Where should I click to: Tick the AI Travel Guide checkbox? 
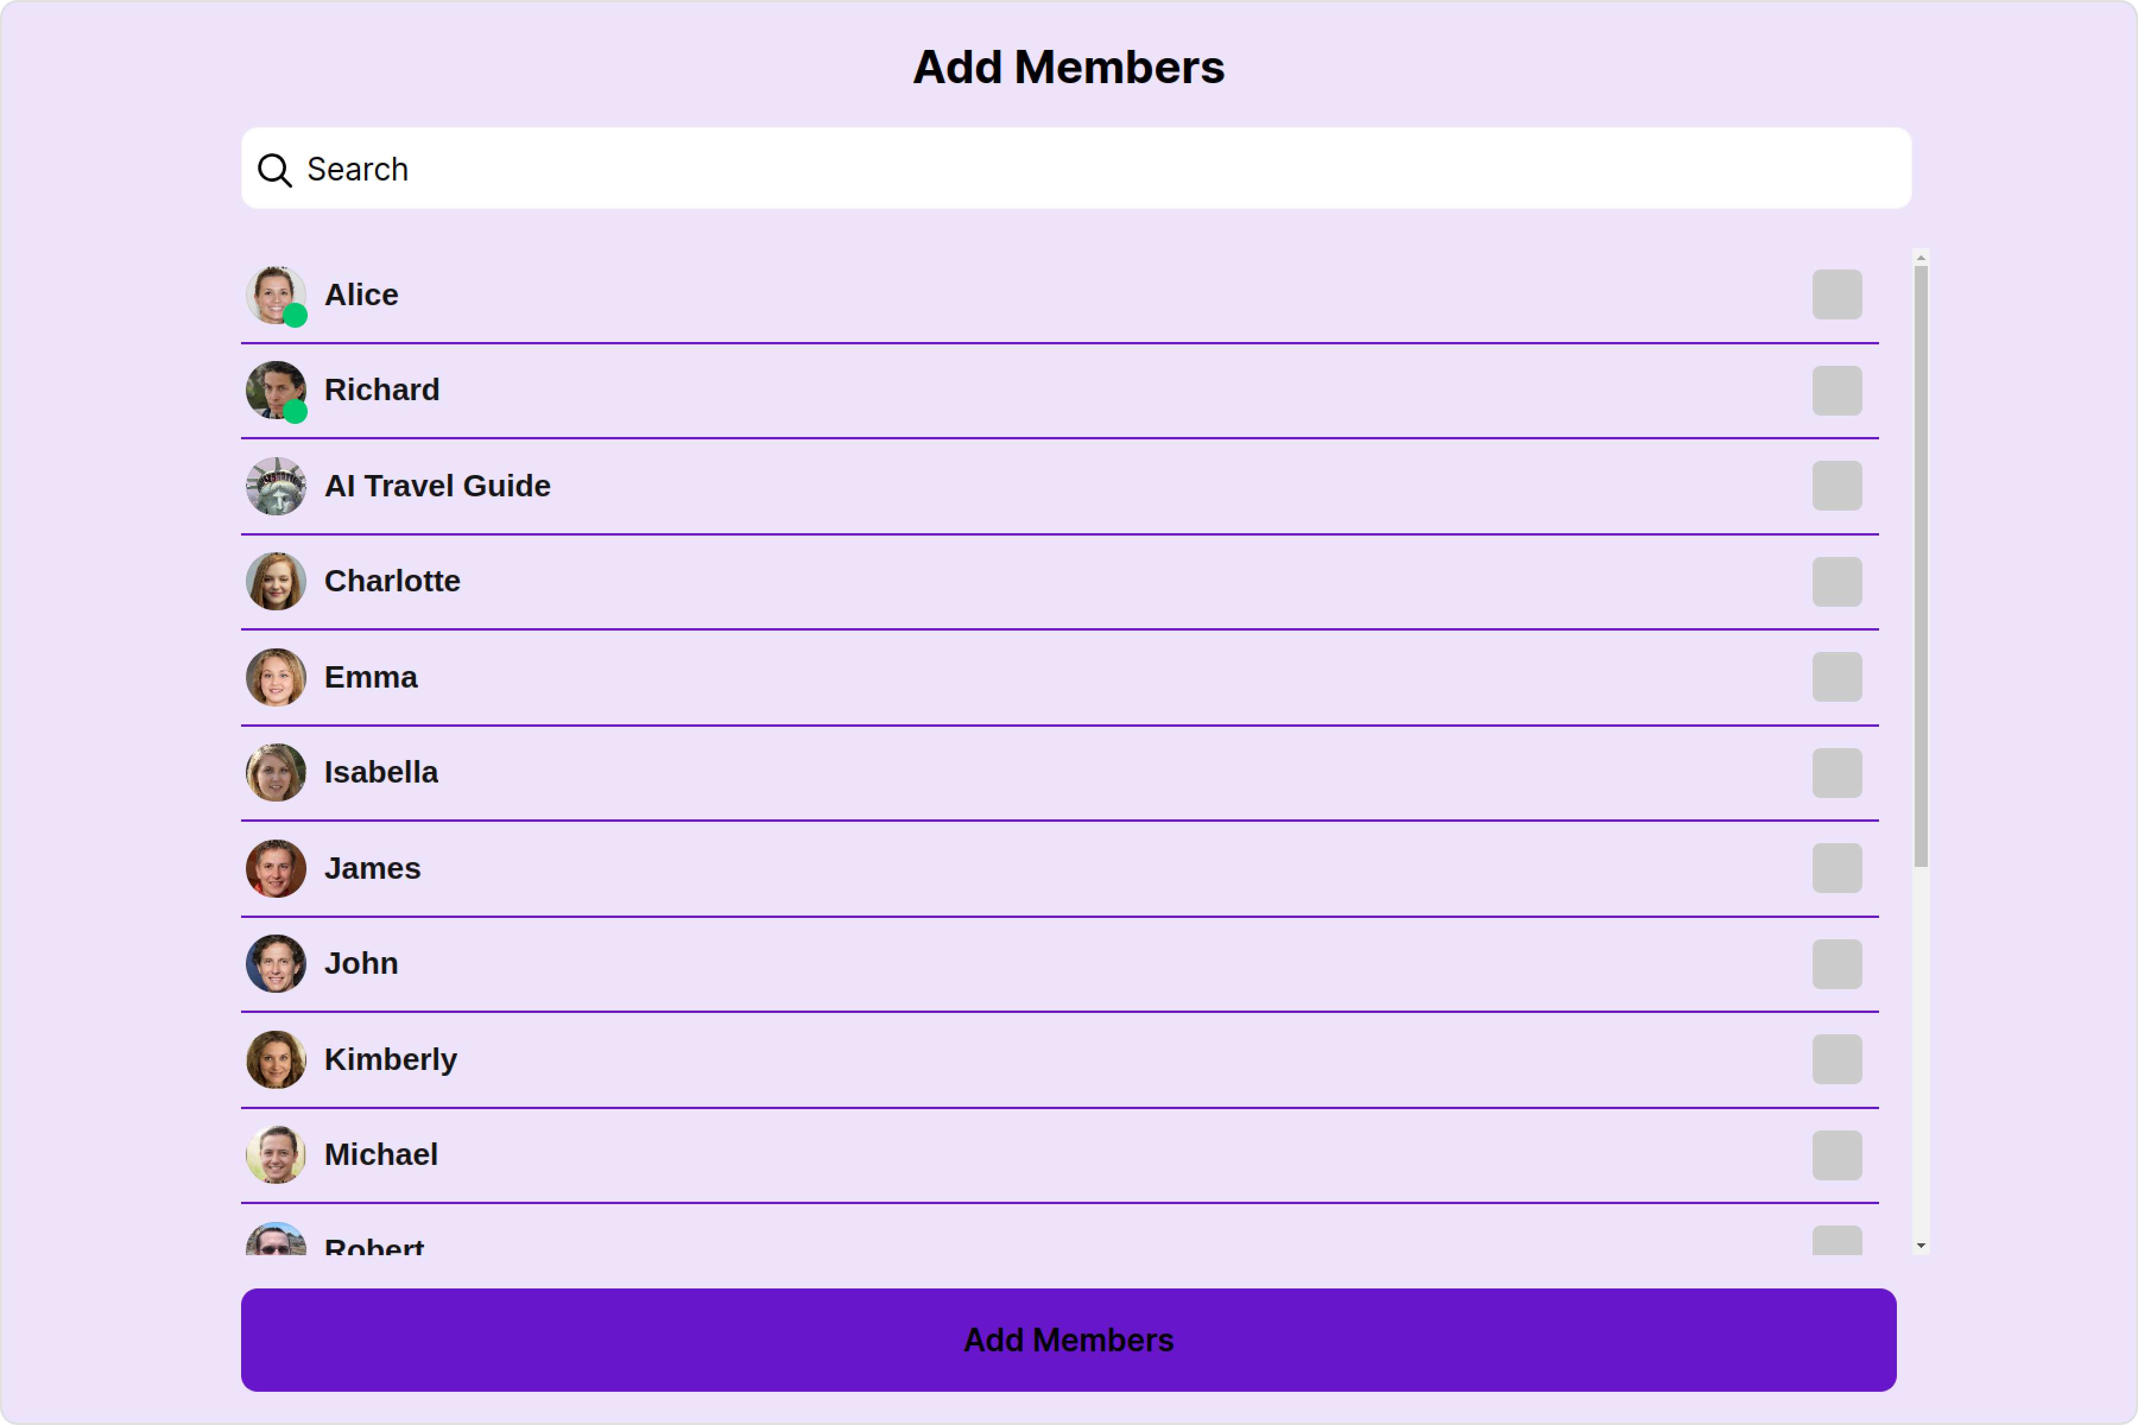(x=1837, y=486)
